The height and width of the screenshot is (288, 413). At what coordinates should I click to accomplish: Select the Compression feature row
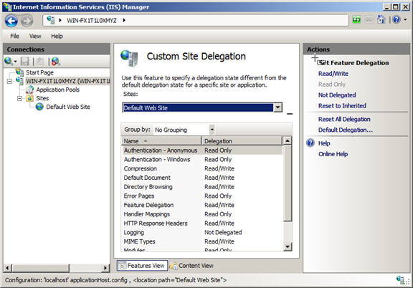click(201, 168)
